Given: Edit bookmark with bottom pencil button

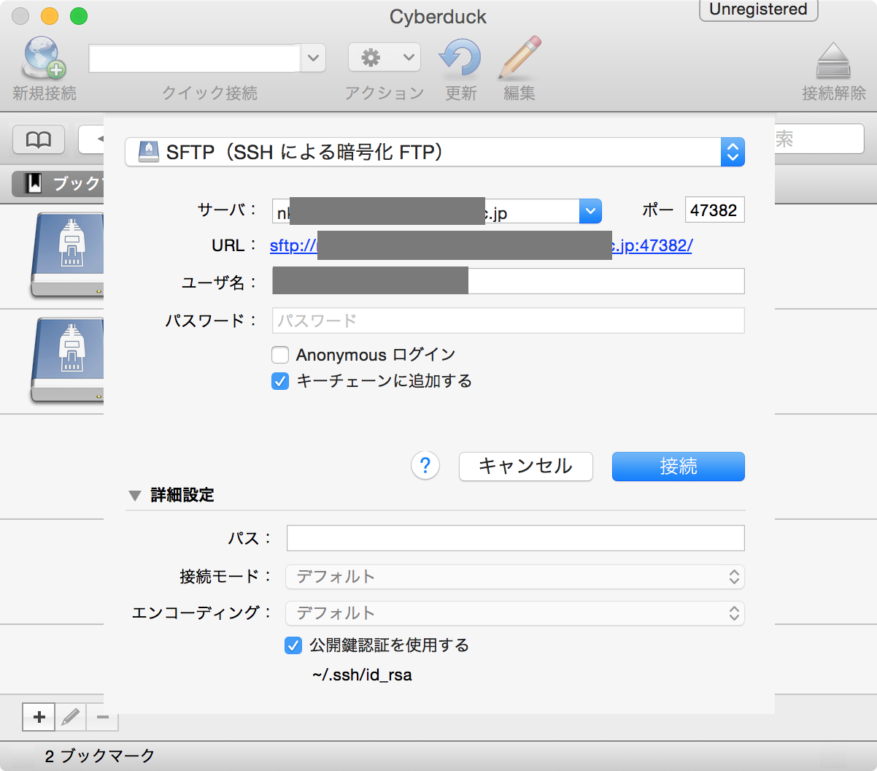Looking at the screenshot, I should coord(71,717).
